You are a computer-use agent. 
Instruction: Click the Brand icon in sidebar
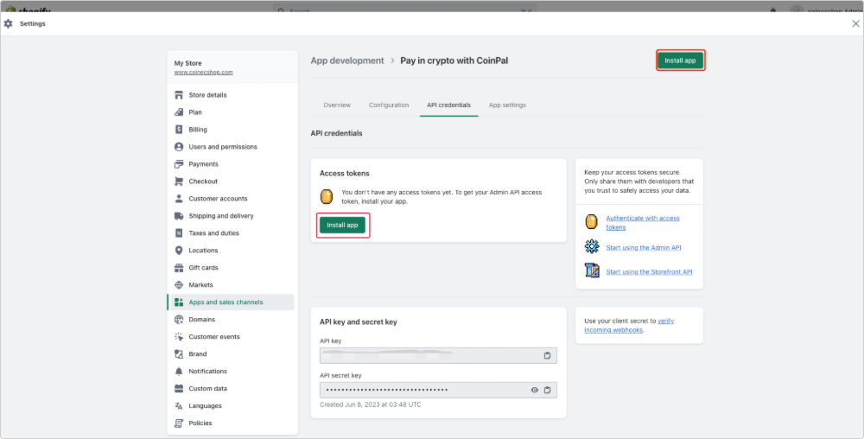[179, 354]
